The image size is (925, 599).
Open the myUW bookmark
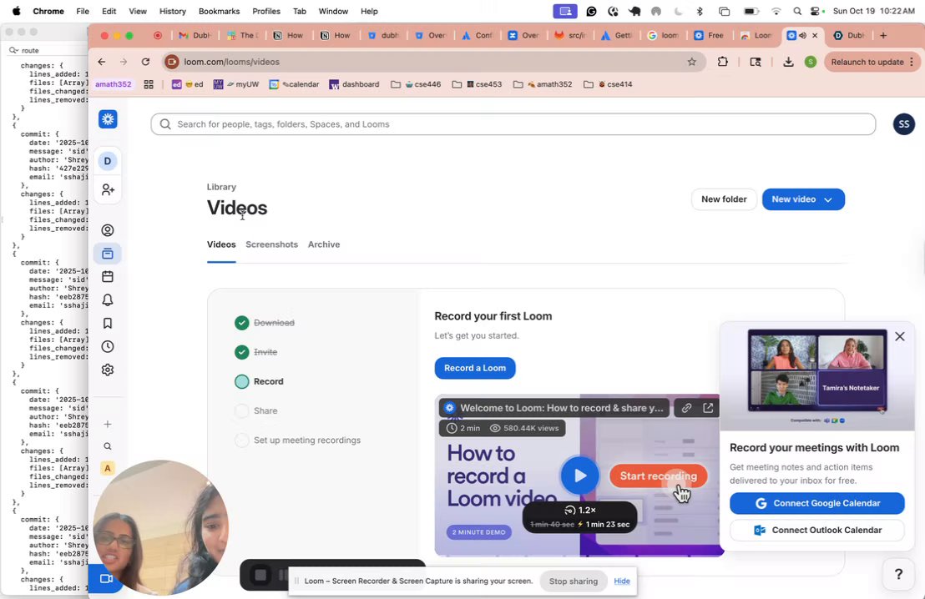pyautogui.click(x=236, y=84)
